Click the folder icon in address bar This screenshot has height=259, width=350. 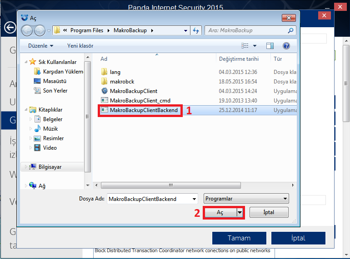57,30
